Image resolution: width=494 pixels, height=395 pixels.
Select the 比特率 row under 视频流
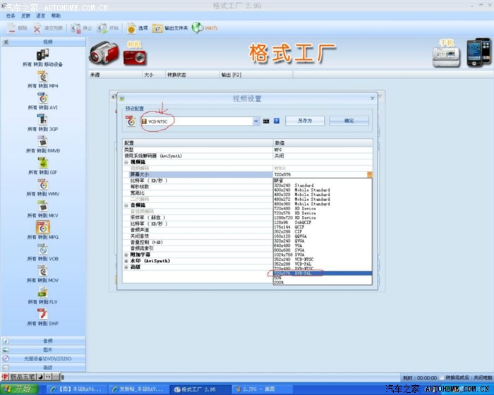[x=247, y=181]
